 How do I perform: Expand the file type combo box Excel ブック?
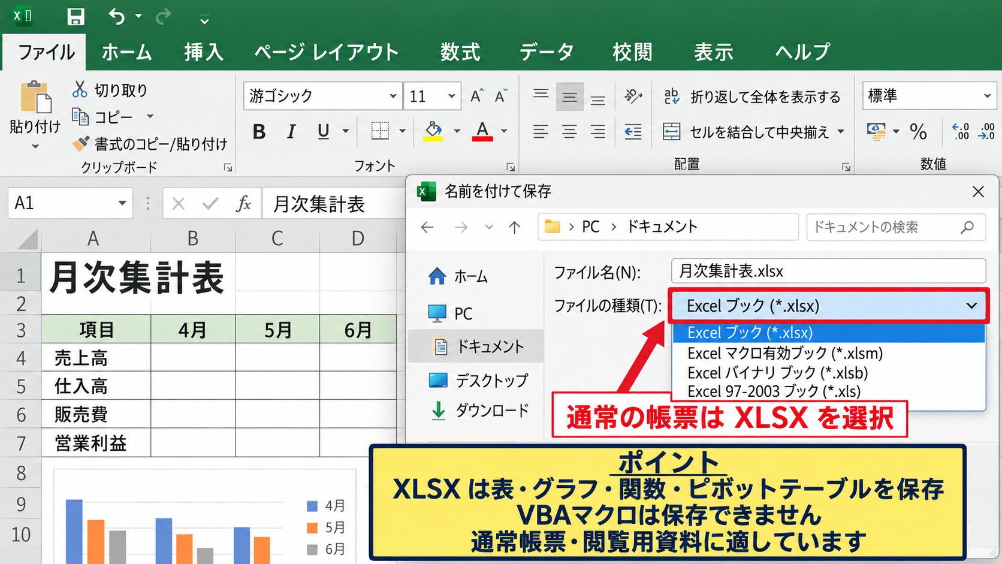click(x=829, y=306)
